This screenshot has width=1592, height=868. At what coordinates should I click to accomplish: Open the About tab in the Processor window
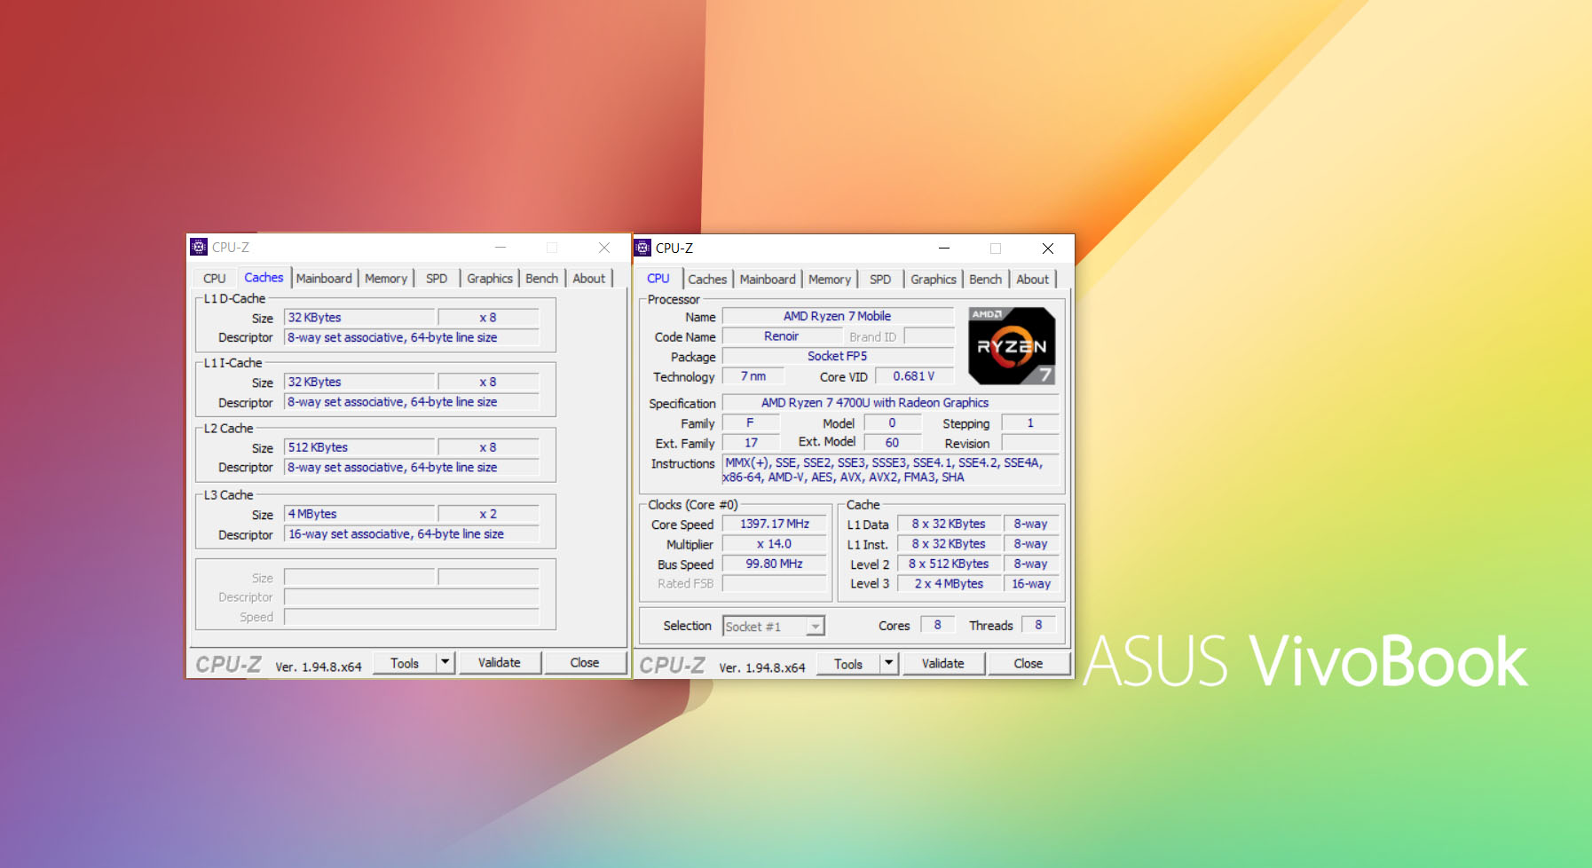coord(1033,280)
